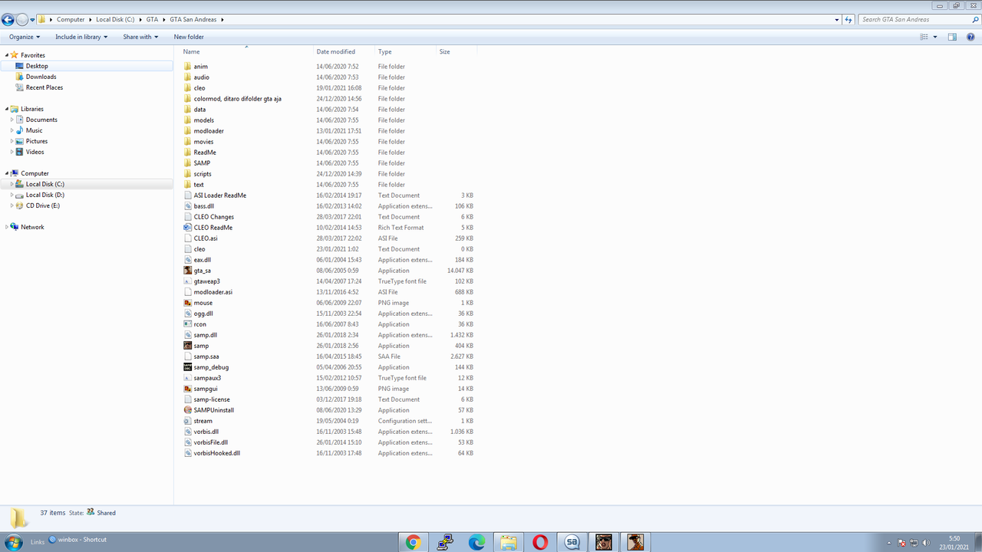
Task: Select Videos in the Libraries tree
Action: point(35,152)
